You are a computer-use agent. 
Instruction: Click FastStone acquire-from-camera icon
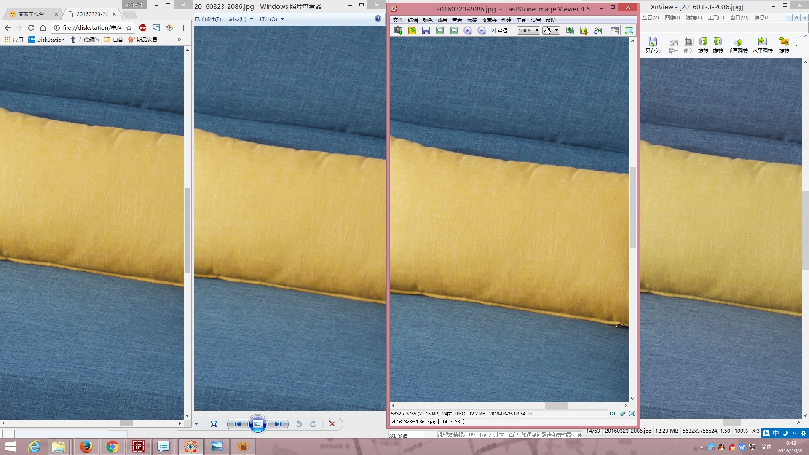point(398,30)
